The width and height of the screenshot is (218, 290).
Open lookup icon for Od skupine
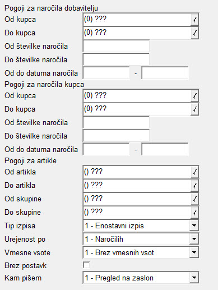pos(194,199)
